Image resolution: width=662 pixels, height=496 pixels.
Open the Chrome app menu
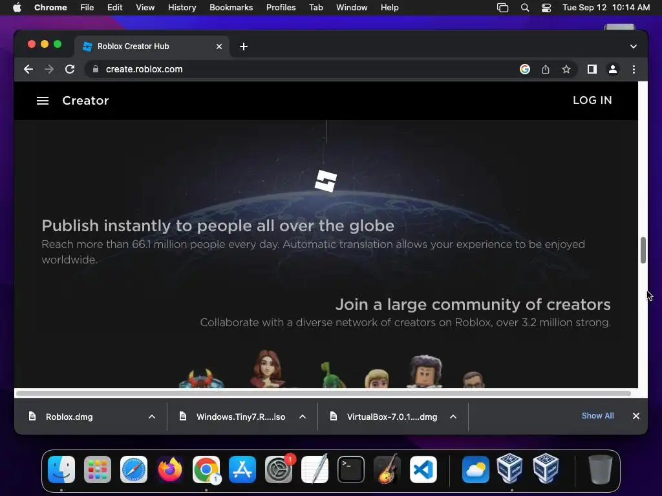pyautogui.click(x=50, y=8)
